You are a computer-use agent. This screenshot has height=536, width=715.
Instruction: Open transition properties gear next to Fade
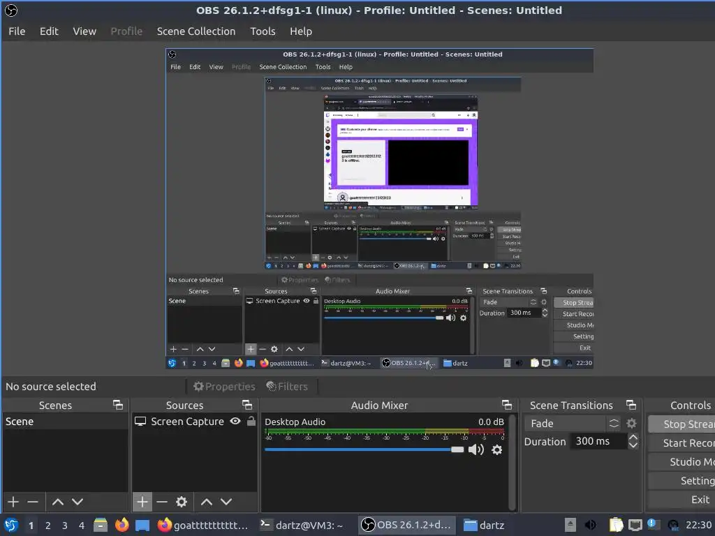tap(631, 424)
